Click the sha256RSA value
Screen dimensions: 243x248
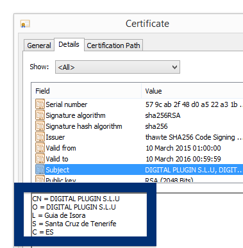(163, 115)
